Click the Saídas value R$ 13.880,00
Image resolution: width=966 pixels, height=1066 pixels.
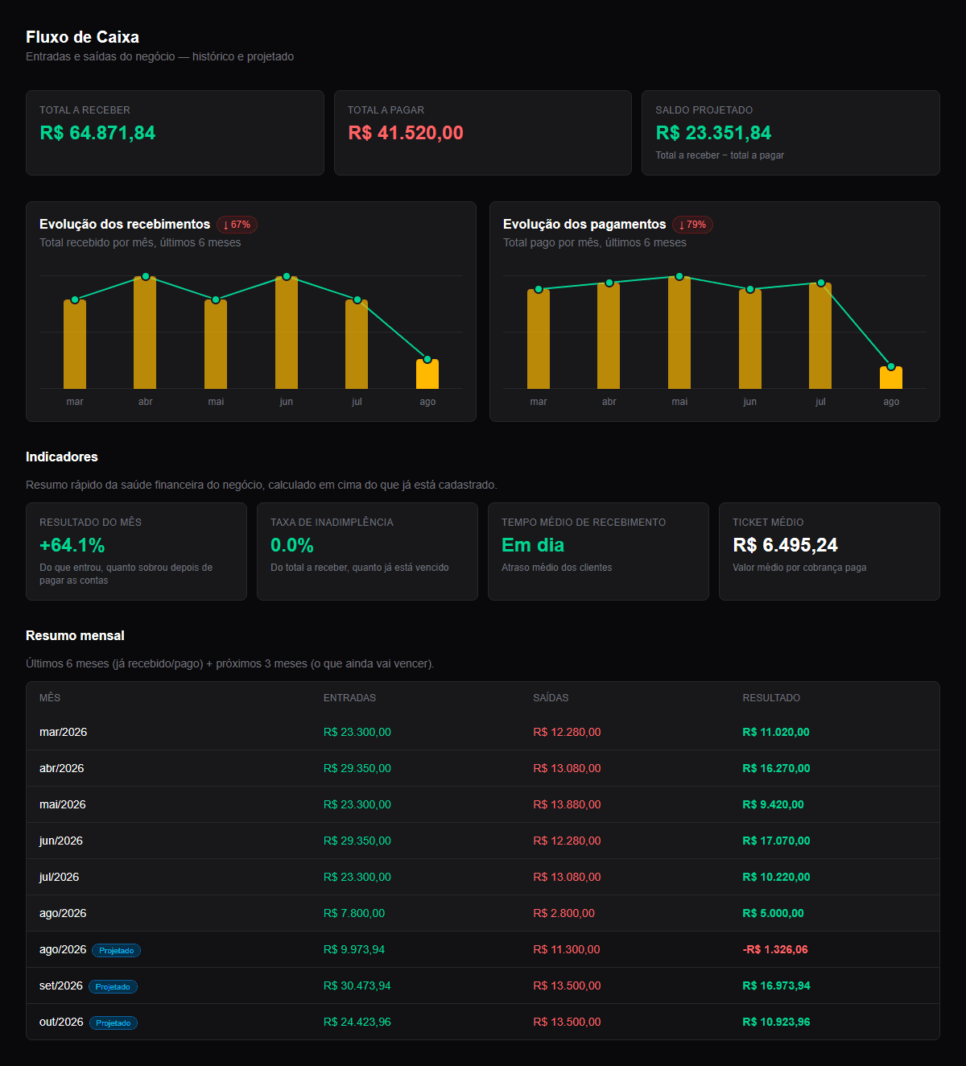click(x=567, y=804)
